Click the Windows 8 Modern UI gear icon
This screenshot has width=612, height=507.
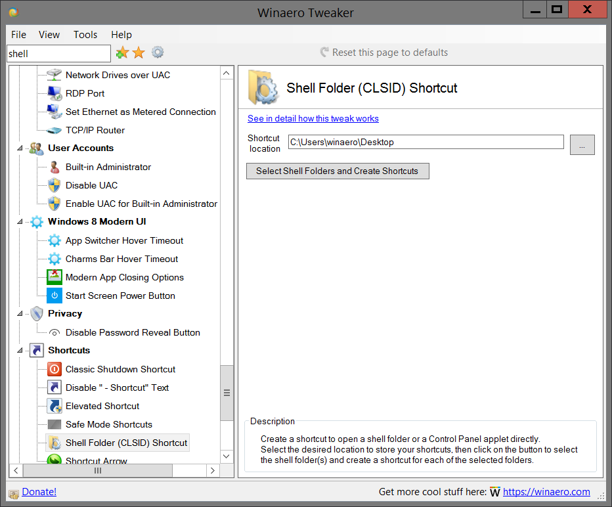click(x=37, y=222)
